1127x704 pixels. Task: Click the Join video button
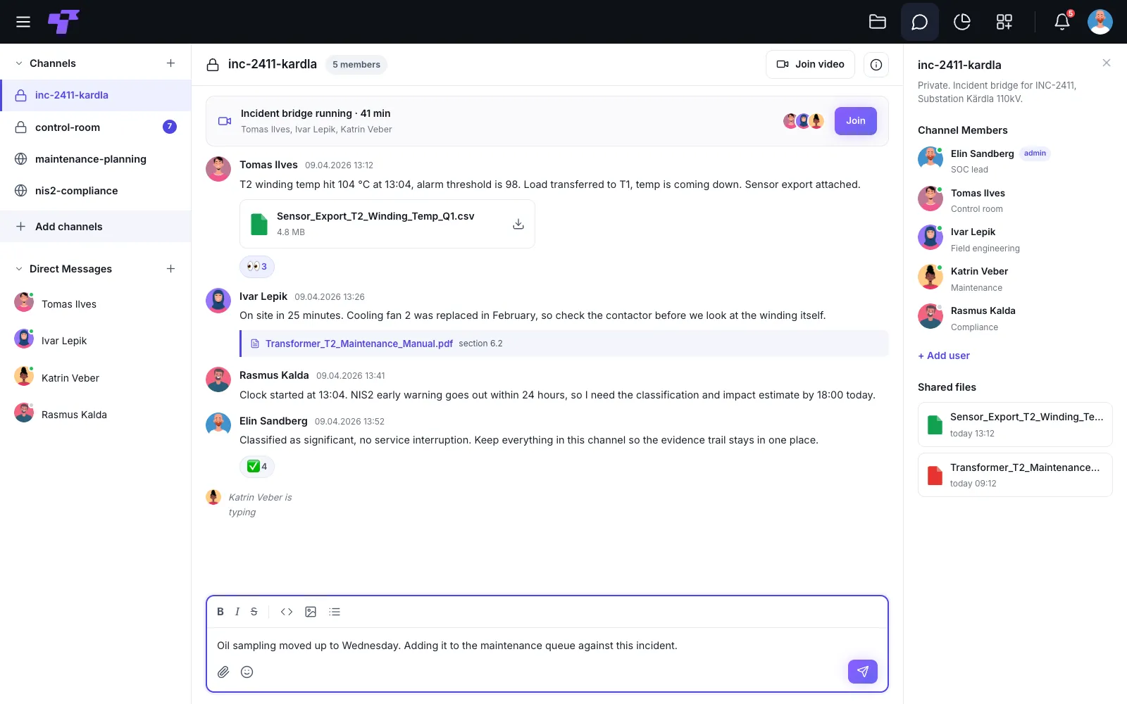pos(810,64)
